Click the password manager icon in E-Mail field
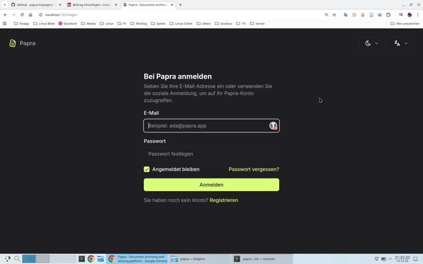The width and height of the screenshot is (423, 264). [273, 126]
